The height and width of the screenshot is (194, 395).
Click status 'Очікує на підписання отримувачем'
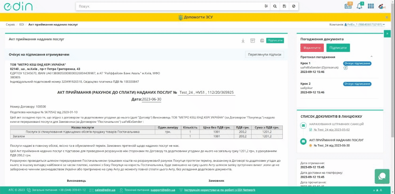click(x=39, y=54)
